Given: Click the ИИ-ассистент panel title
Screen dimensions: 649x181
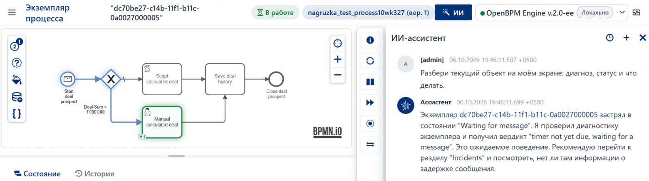Looking at the screenshot, I should pos(419,38).
